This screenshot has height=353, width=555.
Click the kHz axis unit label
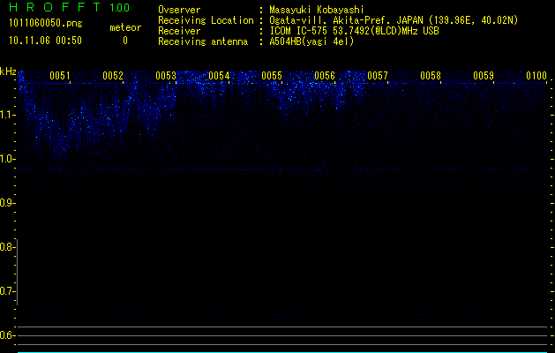(8, 71)
